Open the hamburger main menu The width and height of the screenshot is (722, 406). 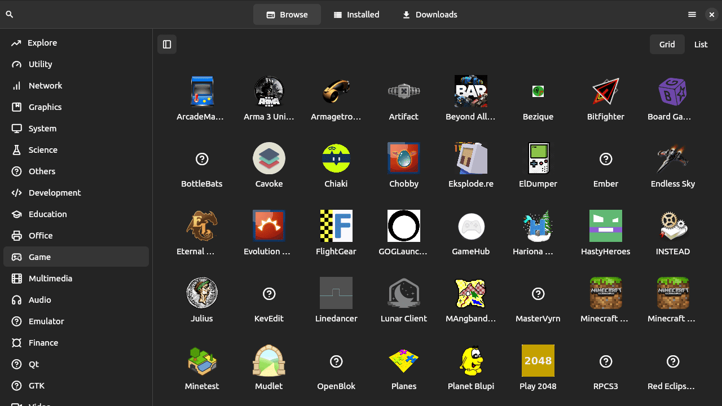(x=692, y=15)
